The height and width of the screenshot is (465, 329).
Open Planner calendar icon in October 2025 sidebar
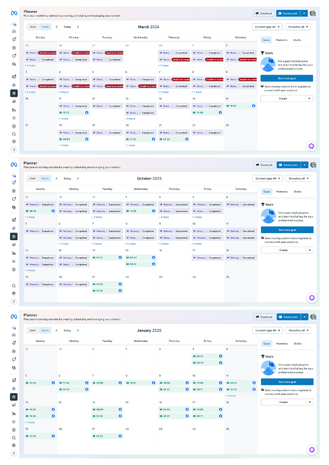[x=14, y=237]
